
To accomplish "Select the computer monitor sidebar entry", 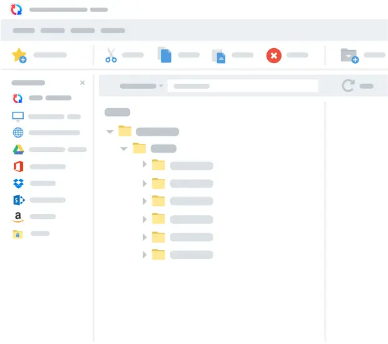I will point(18,116).
